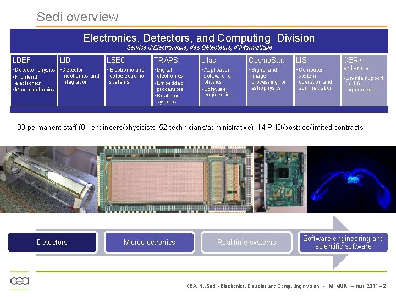Click the CosmoStat column header
This screenshot has width=396, height=297.
pos(266,60)
